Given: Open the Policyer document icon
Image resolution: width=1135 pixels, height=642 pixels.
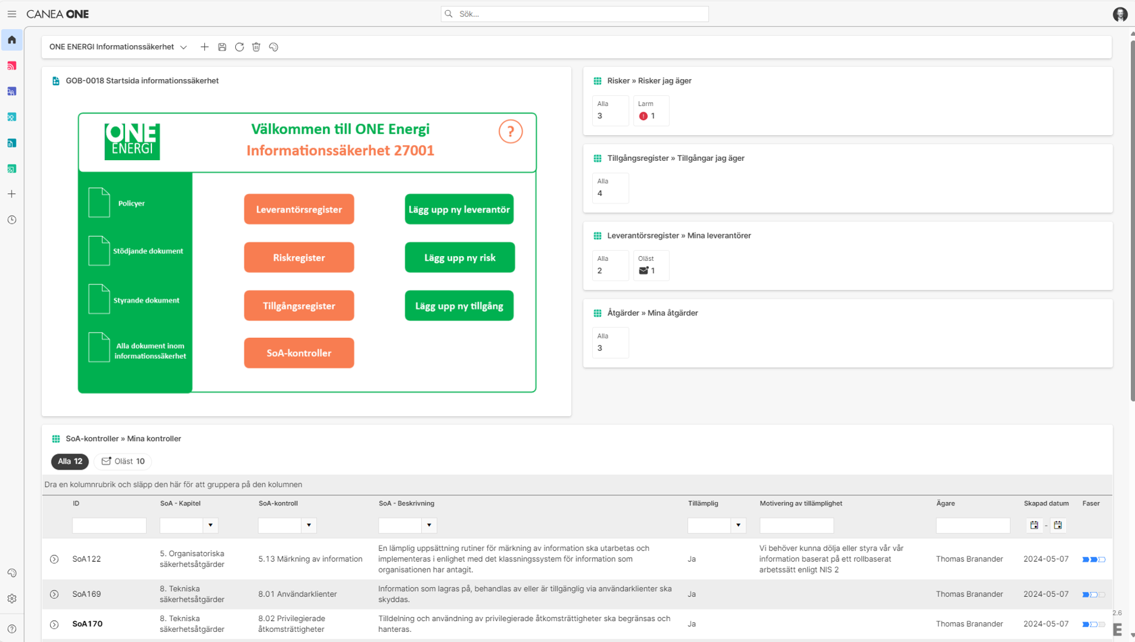Looking at the screenshot, I should pyautogui.click(x=99, y=203).
